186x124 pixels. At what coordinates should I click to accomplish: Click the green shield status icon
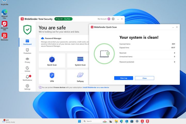pyautogui.click(x=27, y=30)
